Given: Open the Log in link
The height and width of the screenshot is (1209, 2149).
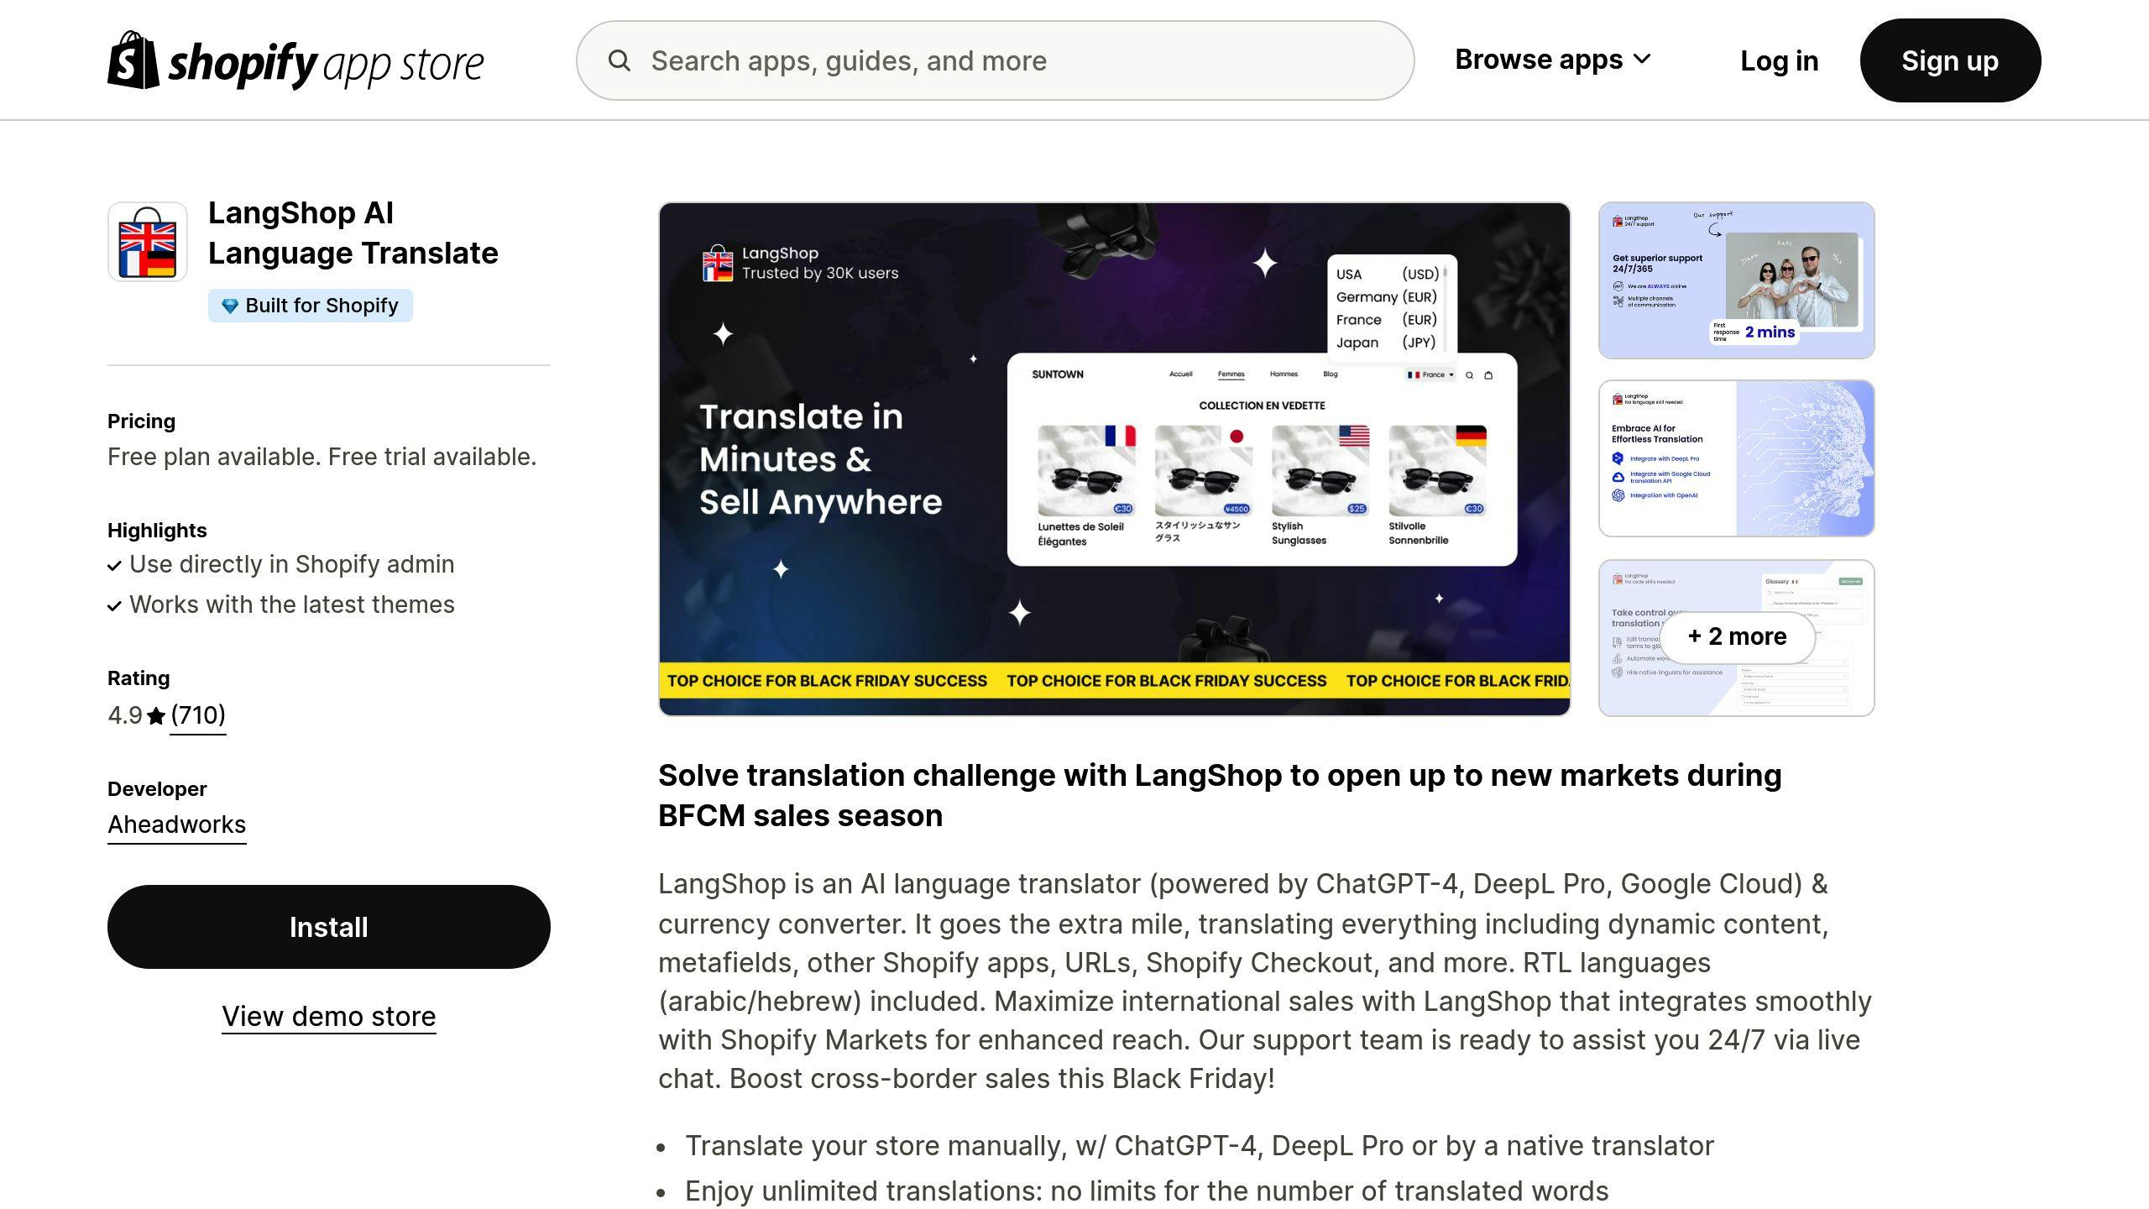Looking at the screenshot, I should coord(1779,60).
